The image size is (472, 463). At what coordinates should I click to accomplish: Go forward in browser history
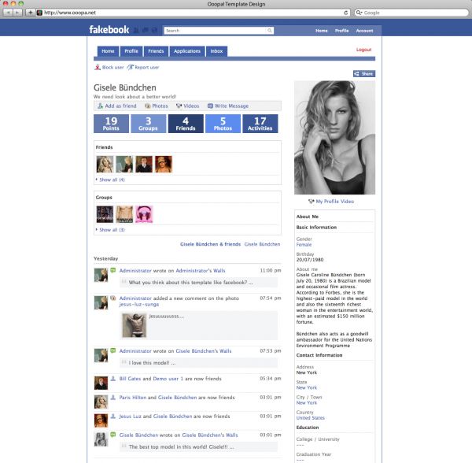click(17, 13)
